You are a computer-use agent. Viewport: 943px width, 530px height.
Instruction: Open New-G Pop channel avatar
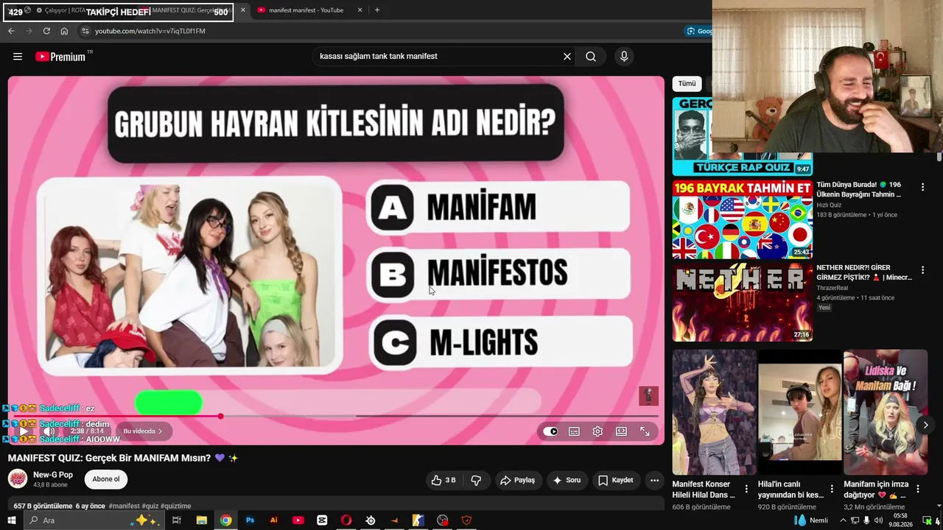[18, 479]
